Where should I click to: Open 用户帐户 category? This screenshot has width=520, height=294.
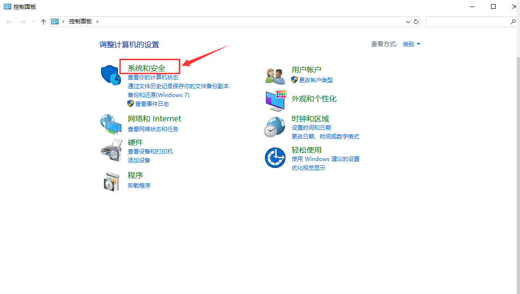pyautogui.click(x=307, y=70)
